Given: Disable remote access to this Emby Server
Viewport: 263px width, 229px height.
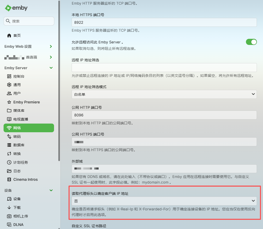Looking at the screenshot, I should pos(251,42).
